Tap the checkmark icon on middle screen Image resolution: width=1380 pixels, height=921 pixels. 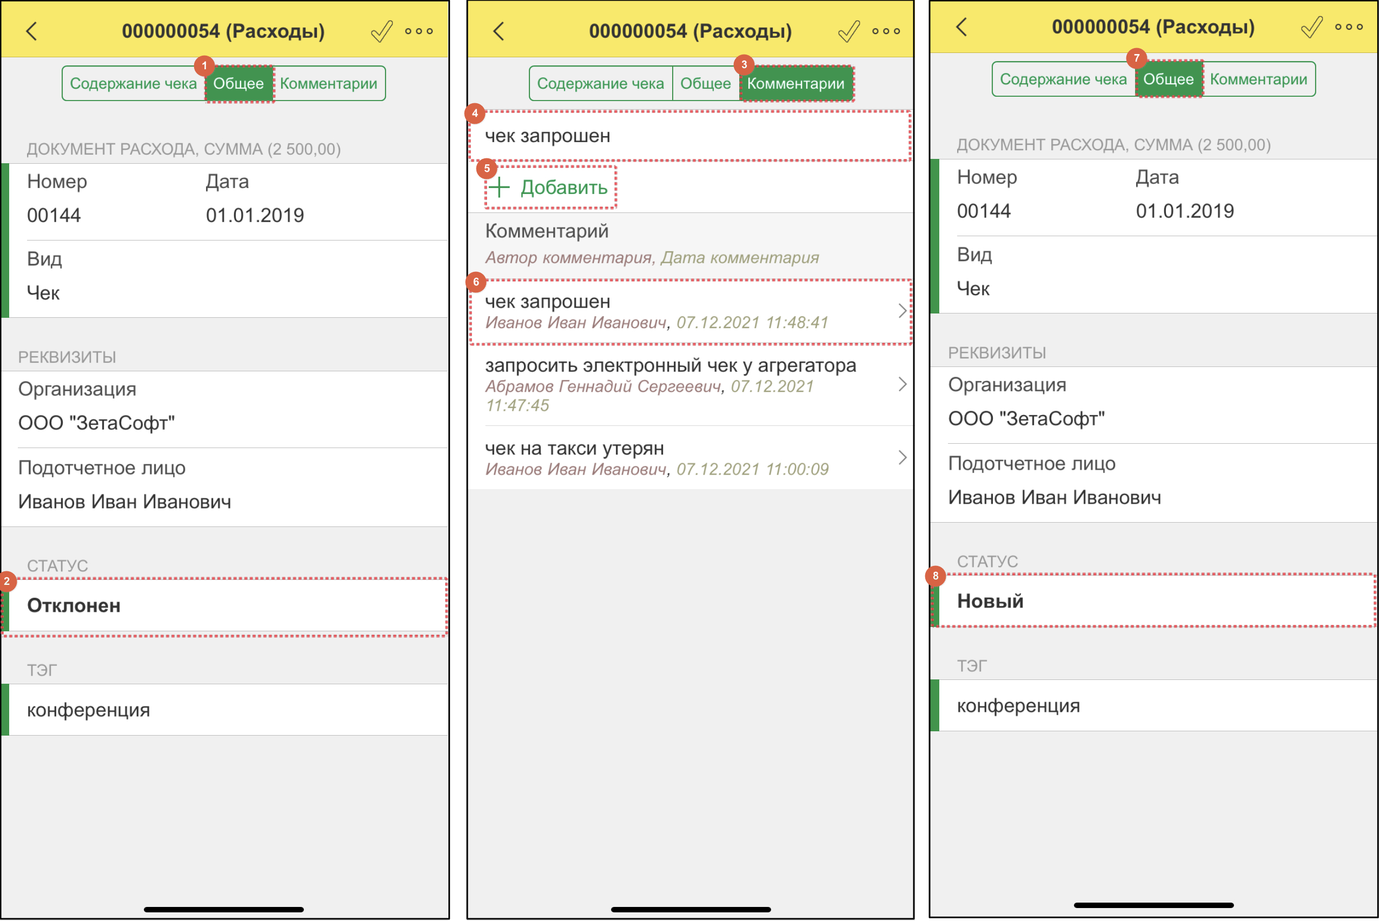point(849,31)
